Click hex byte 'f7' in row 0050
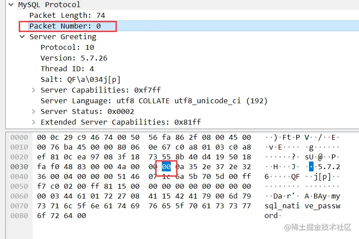 [x=41, y=186]
